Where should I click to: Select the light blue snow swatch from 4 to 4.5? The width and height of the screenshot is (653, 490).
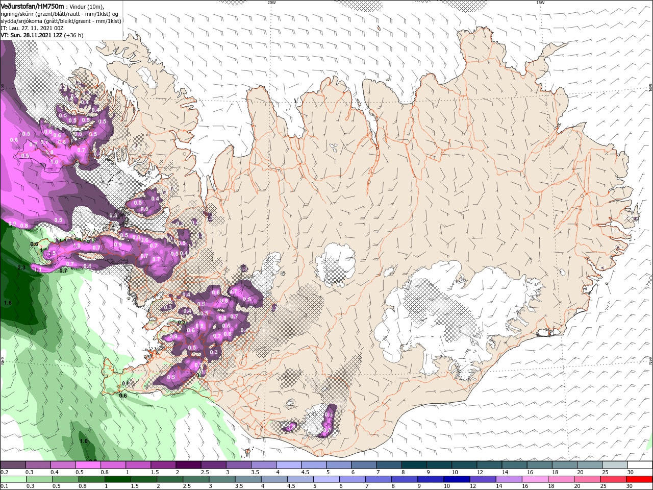pos(289,465)
